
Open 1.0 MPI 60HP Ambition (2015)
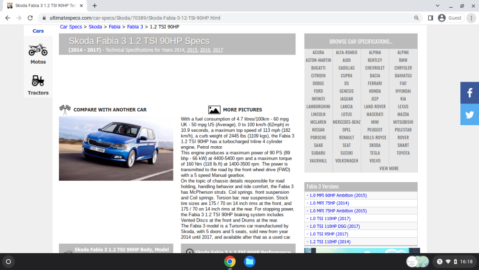pyautogui.click(x=337, y=195)
